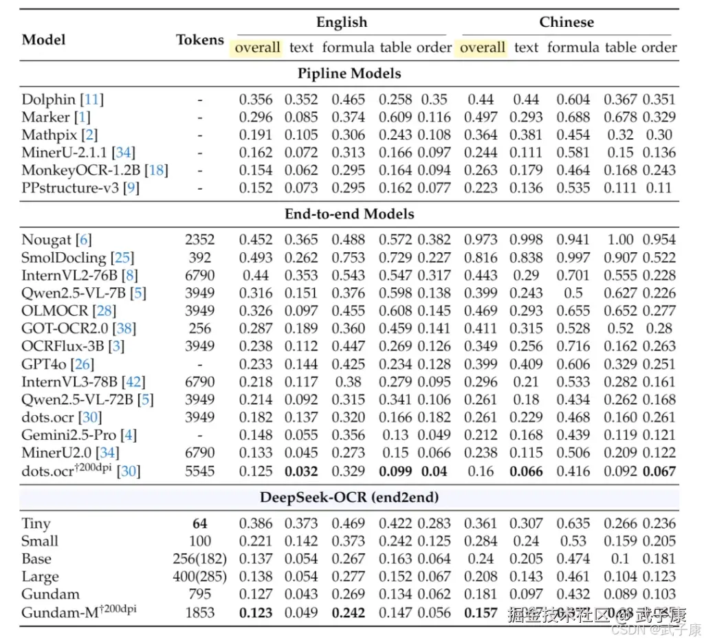Select the Pipline Models section title
The width and height of the screenshot is (704, 642).
[x=349, y=73]
